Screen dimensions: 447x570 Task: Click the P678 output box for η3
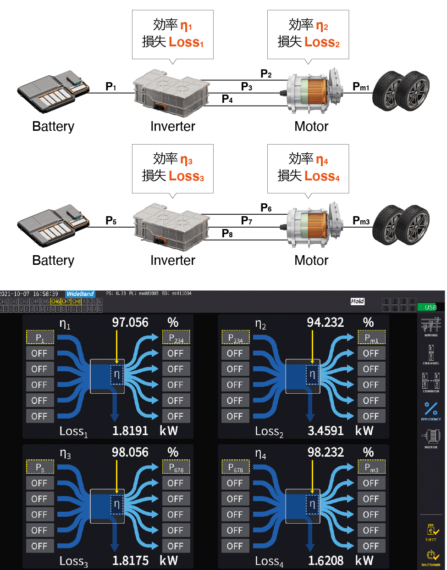(176, 467)
